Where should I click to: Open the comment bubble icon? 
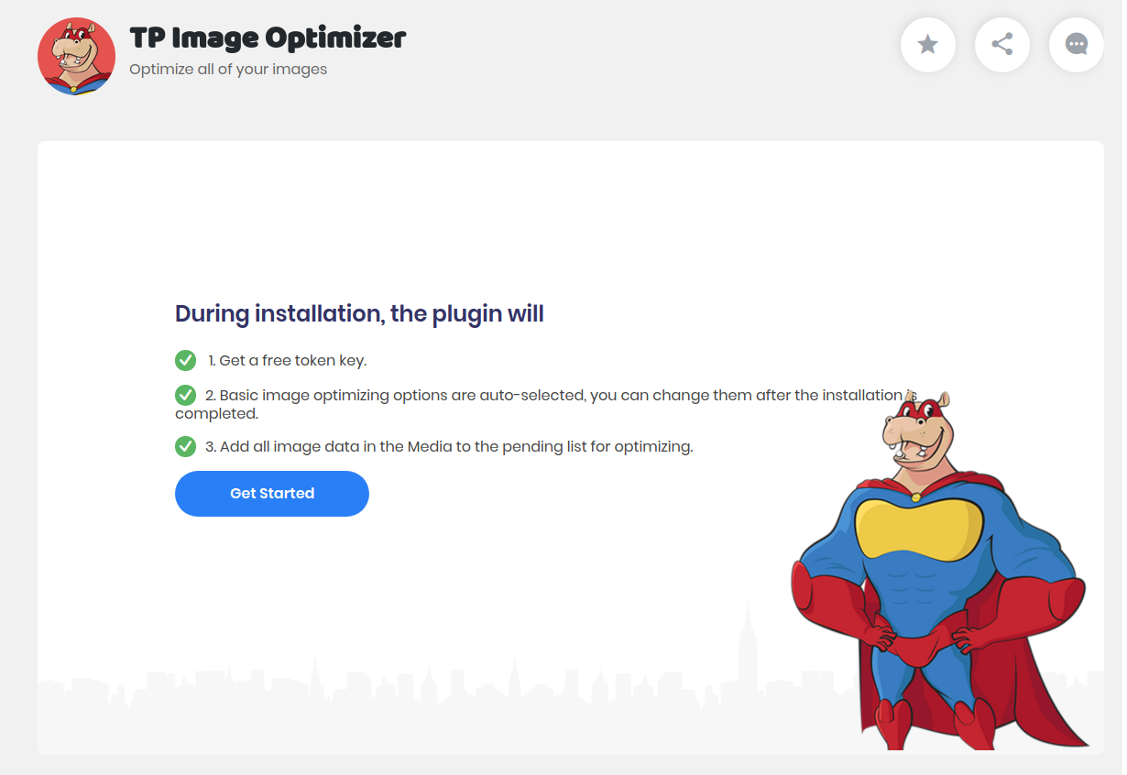click(1077, 44)
